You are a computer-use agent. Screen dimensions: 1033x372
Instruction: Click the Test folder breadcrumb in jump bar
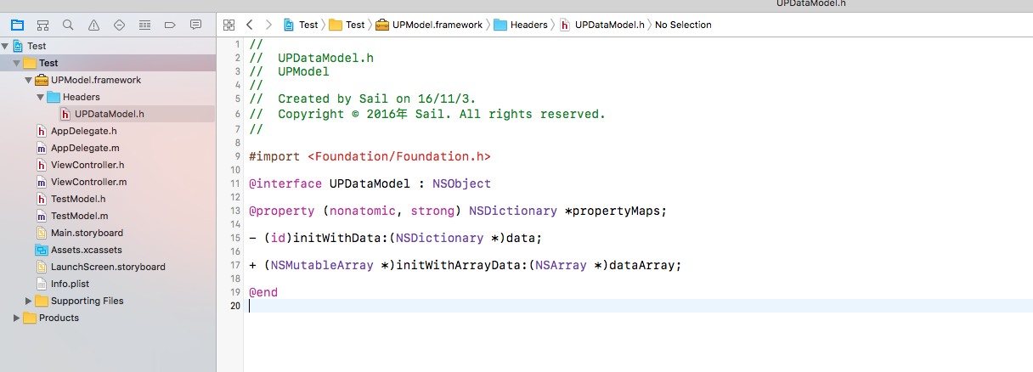coord(347,25)
